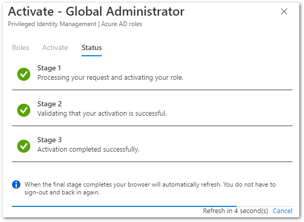Image resolution: width=304 pixels, height=222 pixels.
Task: Click the Activate - Global Administrator title
Action: pos(96,11)
